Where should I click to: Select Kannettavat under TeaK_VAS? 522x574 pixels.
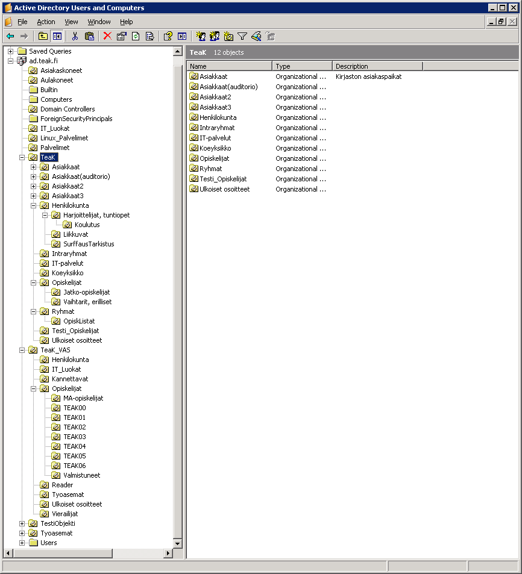pyautogui.click(x=70, y=379)
